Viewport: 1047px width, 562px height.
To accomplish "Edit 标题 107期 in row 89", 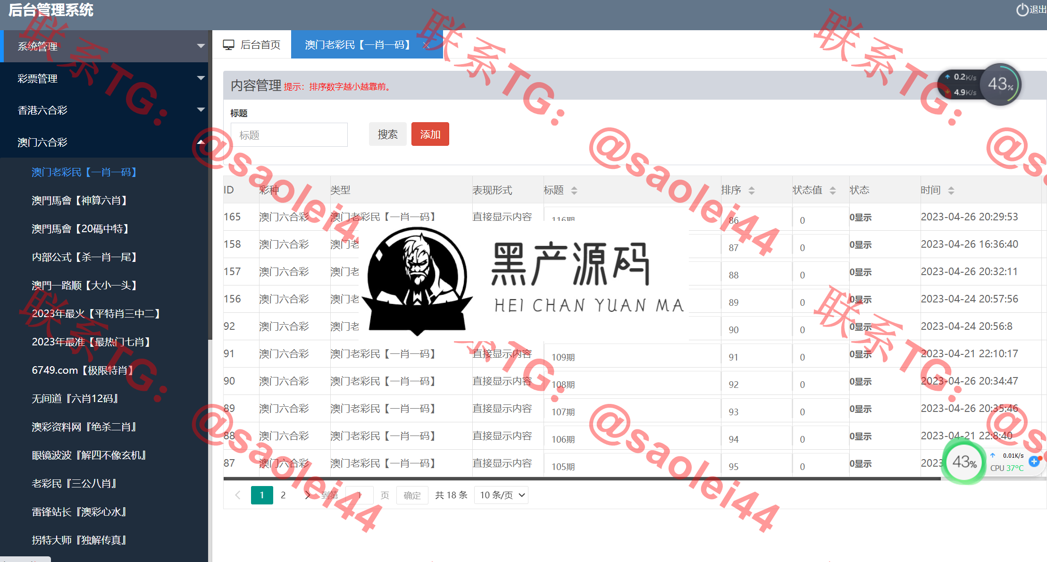I will point(631,411).
